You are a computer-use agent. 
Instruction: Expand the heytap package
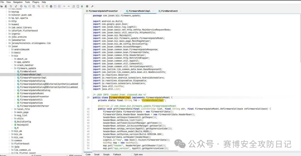(x=6, y=12)
